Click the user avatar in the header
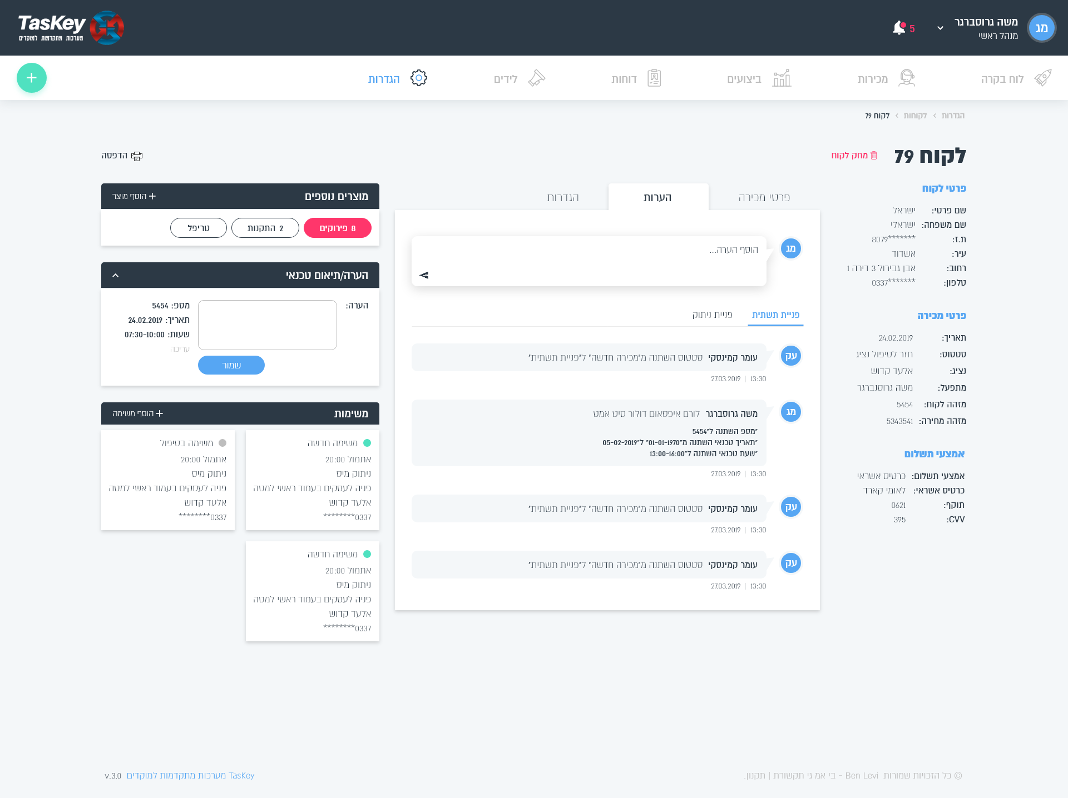 (1041, 28)
